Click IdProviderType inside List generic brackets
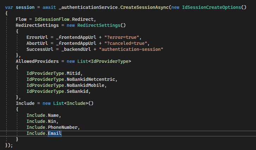This screenshot has width=256, height=150. pyautogui.click(x=110, y=61)
